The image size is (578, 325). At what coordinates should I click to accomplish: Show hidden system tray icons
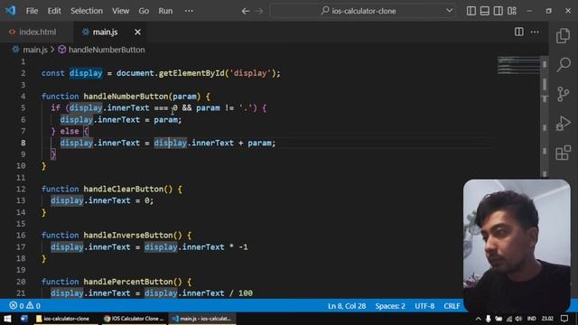point(478,319)
